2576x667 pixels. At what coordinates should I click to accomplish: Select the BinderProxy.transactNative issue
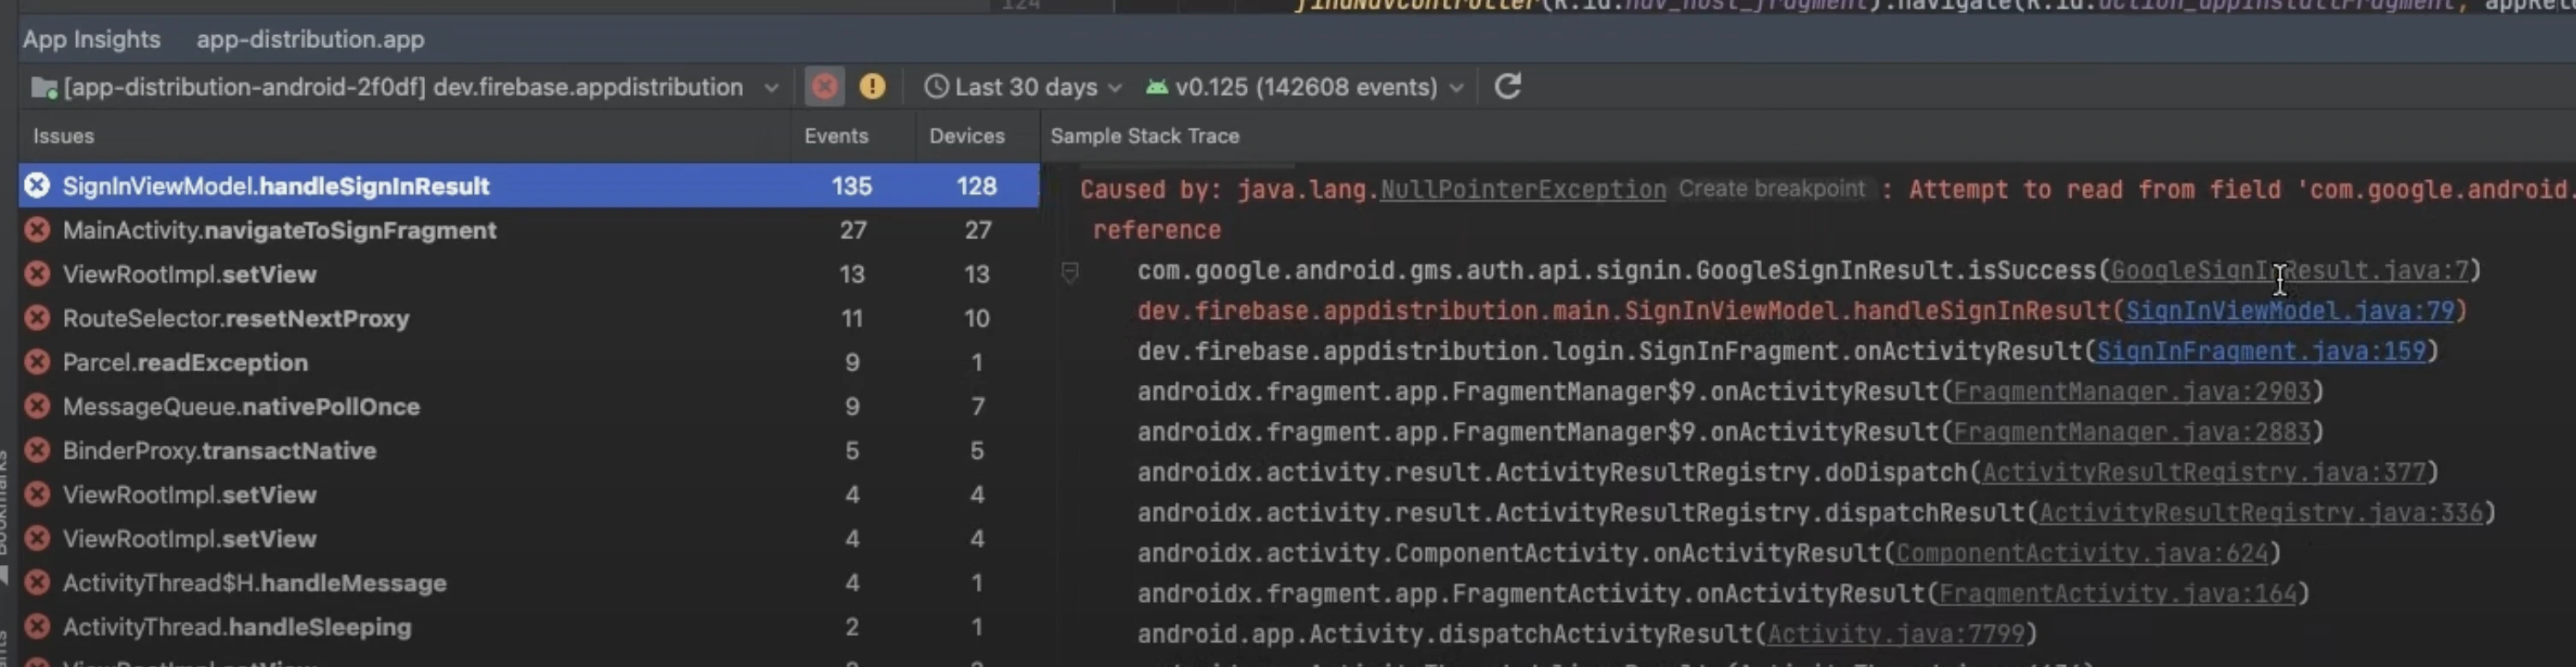point(529,450)
